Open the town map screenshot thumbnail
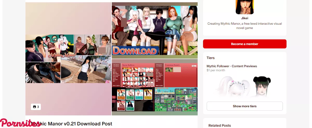Viewport: 312px width, 128px height. pos(176,101)
